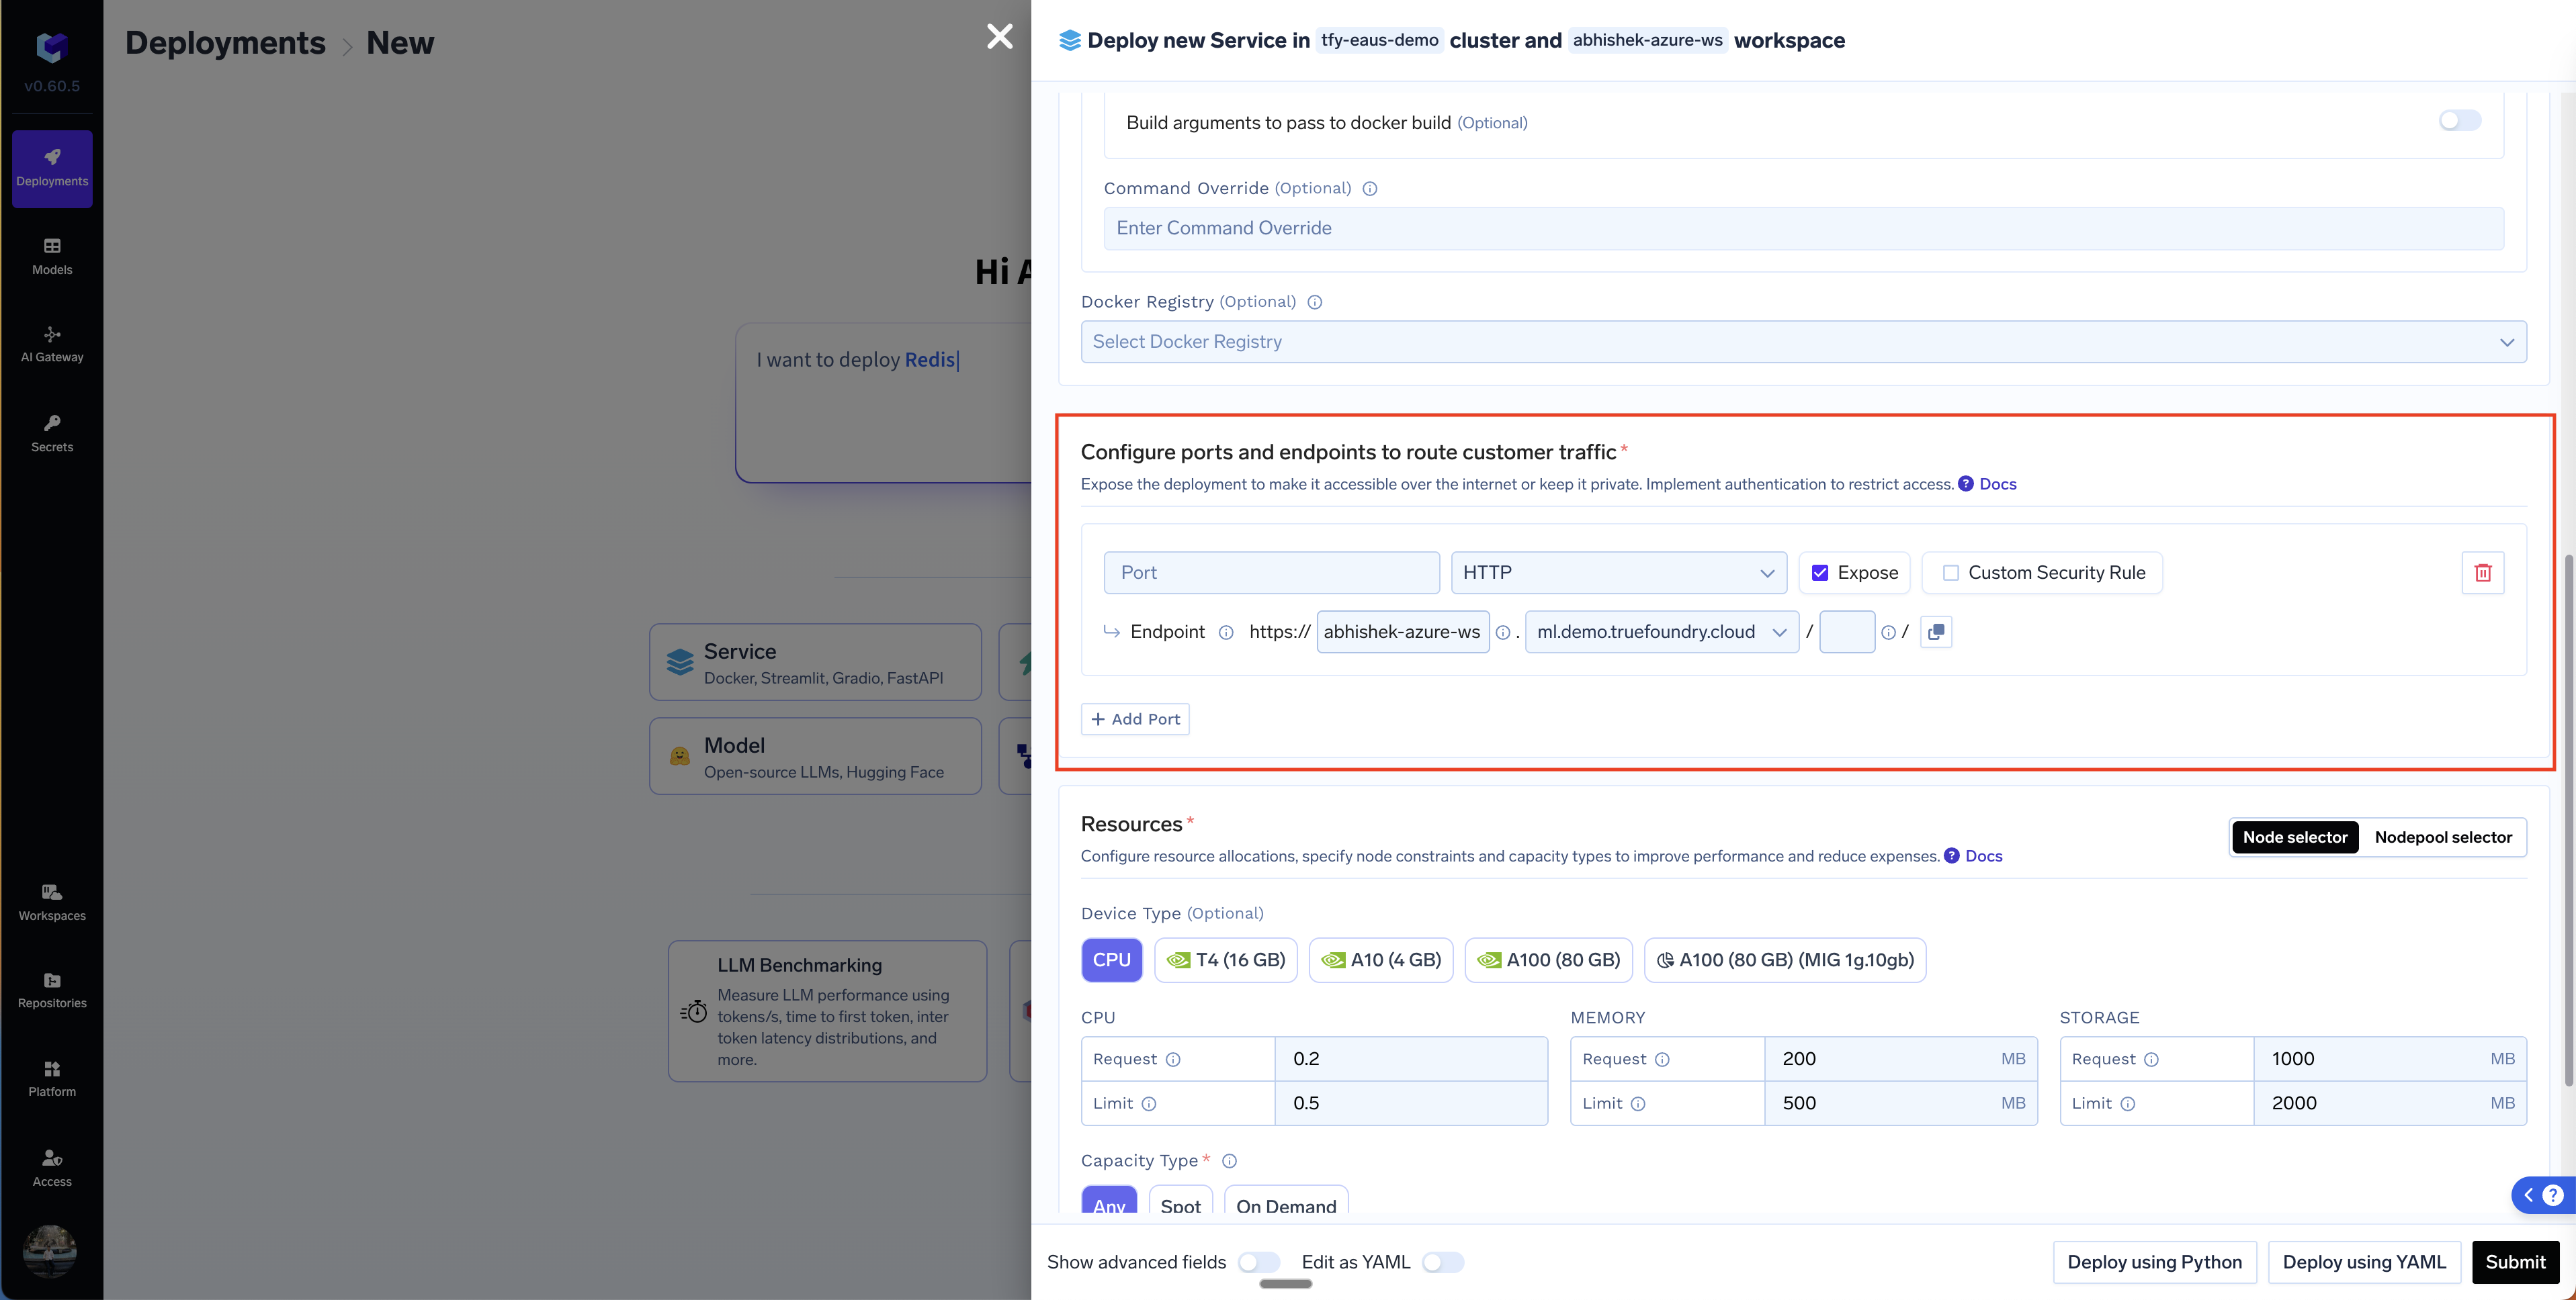
Task: Choose A100 (80 GB) MIG 1g.10gb device
Action: point(1785,960)
